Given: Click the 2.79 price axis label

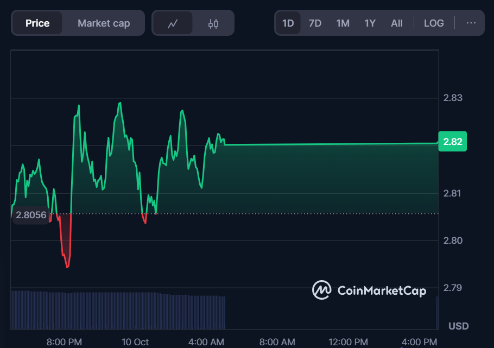Looking at the screenshot, I should [453, 287].
